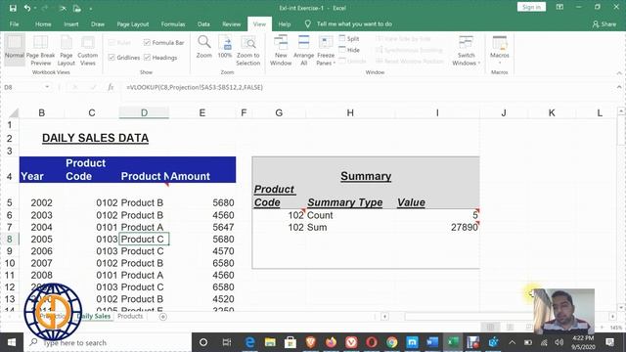Open Microsoft Edge from taskbar
The width and height of the screenshot is (626, 352).
coord(250,342)
